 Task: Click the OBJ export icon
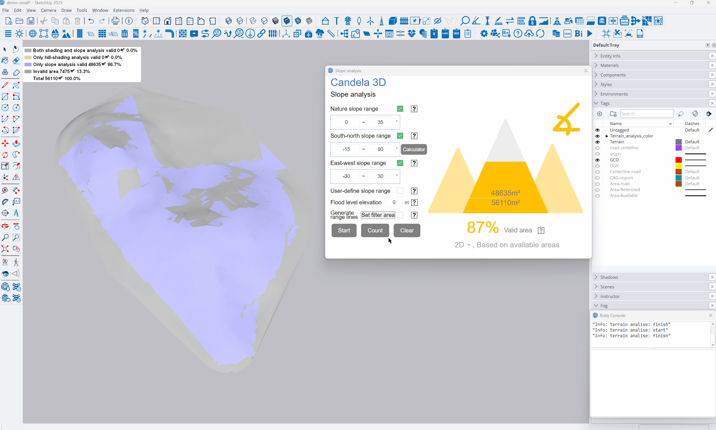640,34
